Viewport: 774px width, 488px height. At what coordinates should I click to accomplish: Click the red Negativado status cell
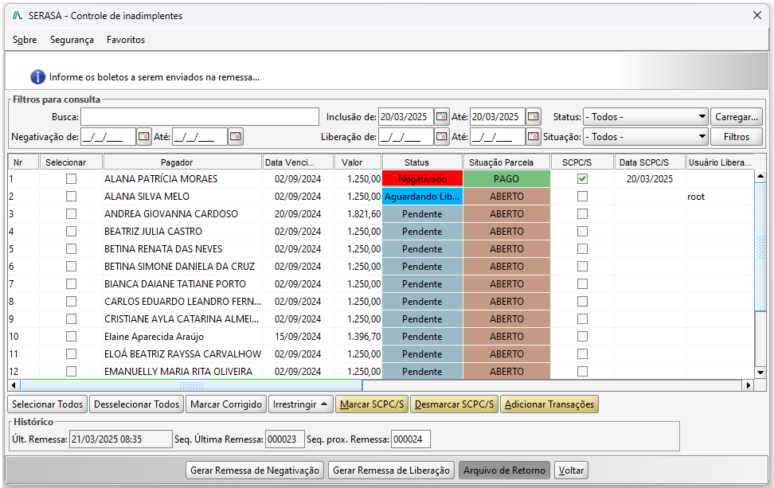point(422,178)
